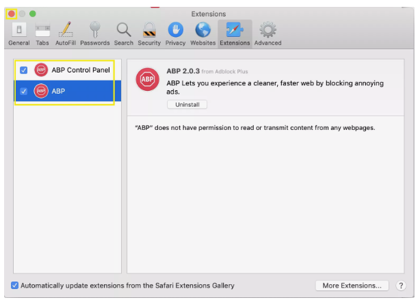418x300 pixels.
Task: Select the Extensions pane icon
Action: point(235,34)
